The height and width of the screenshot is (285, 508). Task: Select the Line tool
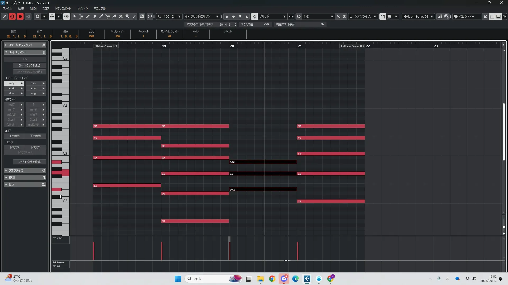click(134, 16)
